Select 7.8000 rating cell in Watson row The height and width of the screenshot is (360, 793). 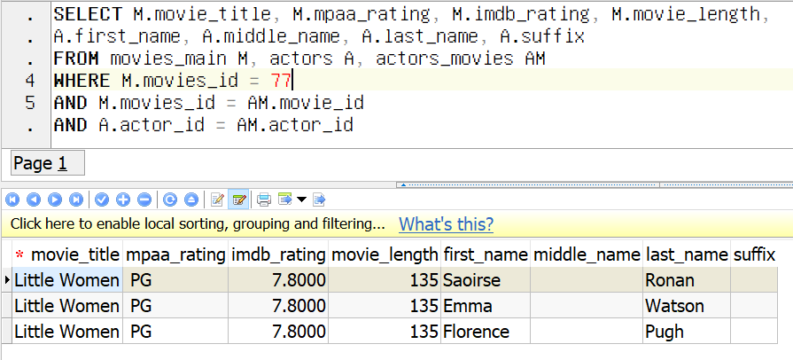(x=278, y=305)
